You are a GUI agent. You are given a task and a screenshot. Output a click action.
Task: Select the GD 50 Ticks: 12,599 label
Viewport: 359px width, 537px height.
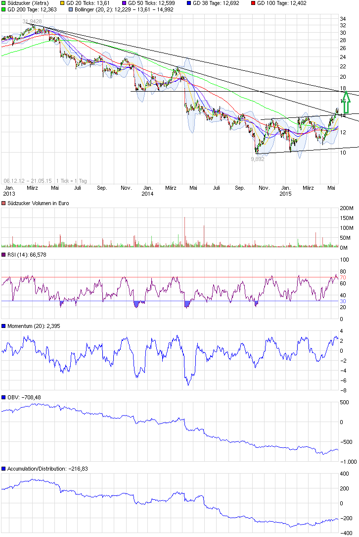click(151, 3)
